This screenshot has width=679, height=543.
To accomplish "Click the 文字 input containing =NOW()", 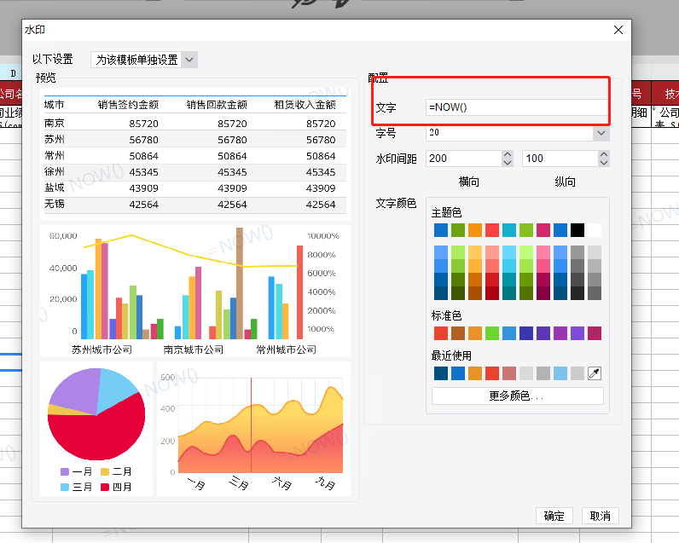I will point(517,107).
